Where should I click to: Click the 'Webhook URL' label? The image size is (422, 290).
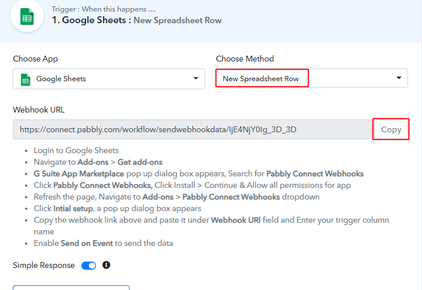[x=39, y=110]
